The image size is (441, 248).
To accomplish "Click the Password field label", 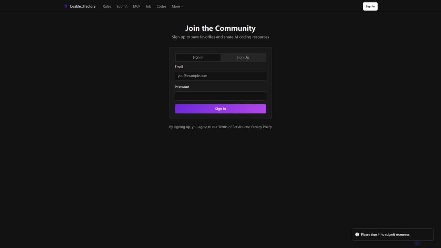I will pos(182,87).
